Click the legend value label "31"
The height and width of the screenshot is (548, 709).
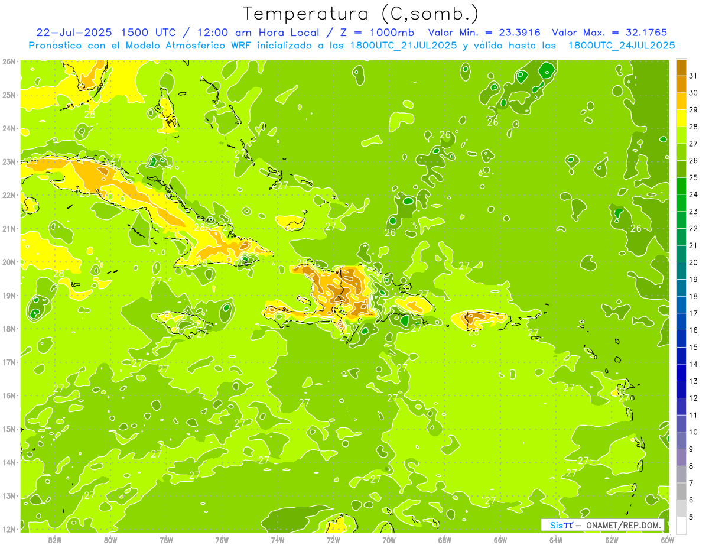pos(693,76)
